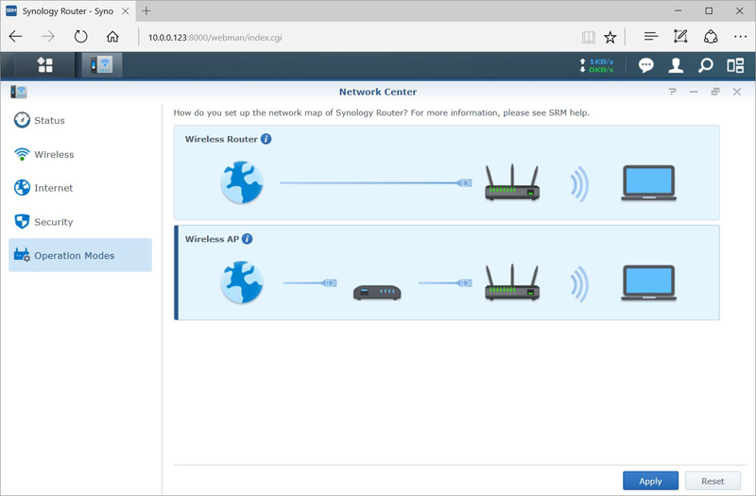The width and height of the screenshot is (756, 496).
Task: Click the laptop image in Wireless Router diagram
Action: [648, 183]
